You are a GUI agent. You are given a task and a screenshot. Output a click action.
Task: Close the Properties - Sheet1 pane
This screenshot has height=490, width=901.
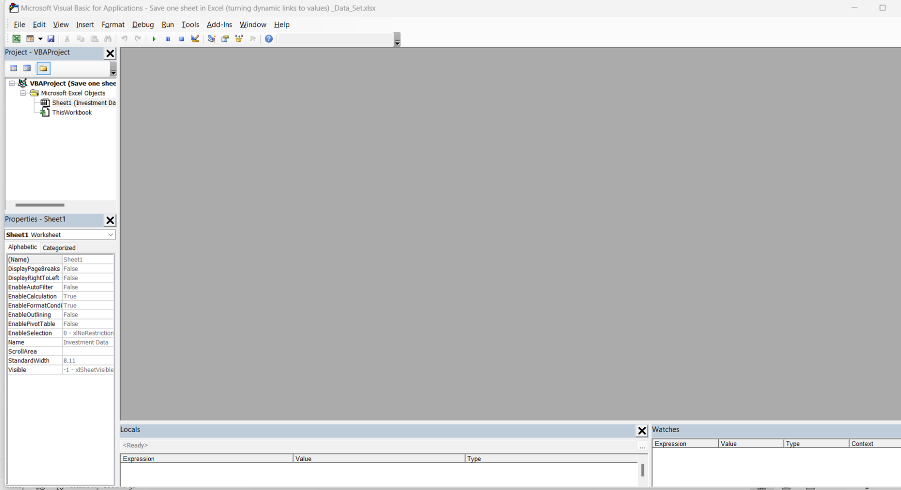click(110, 220)
